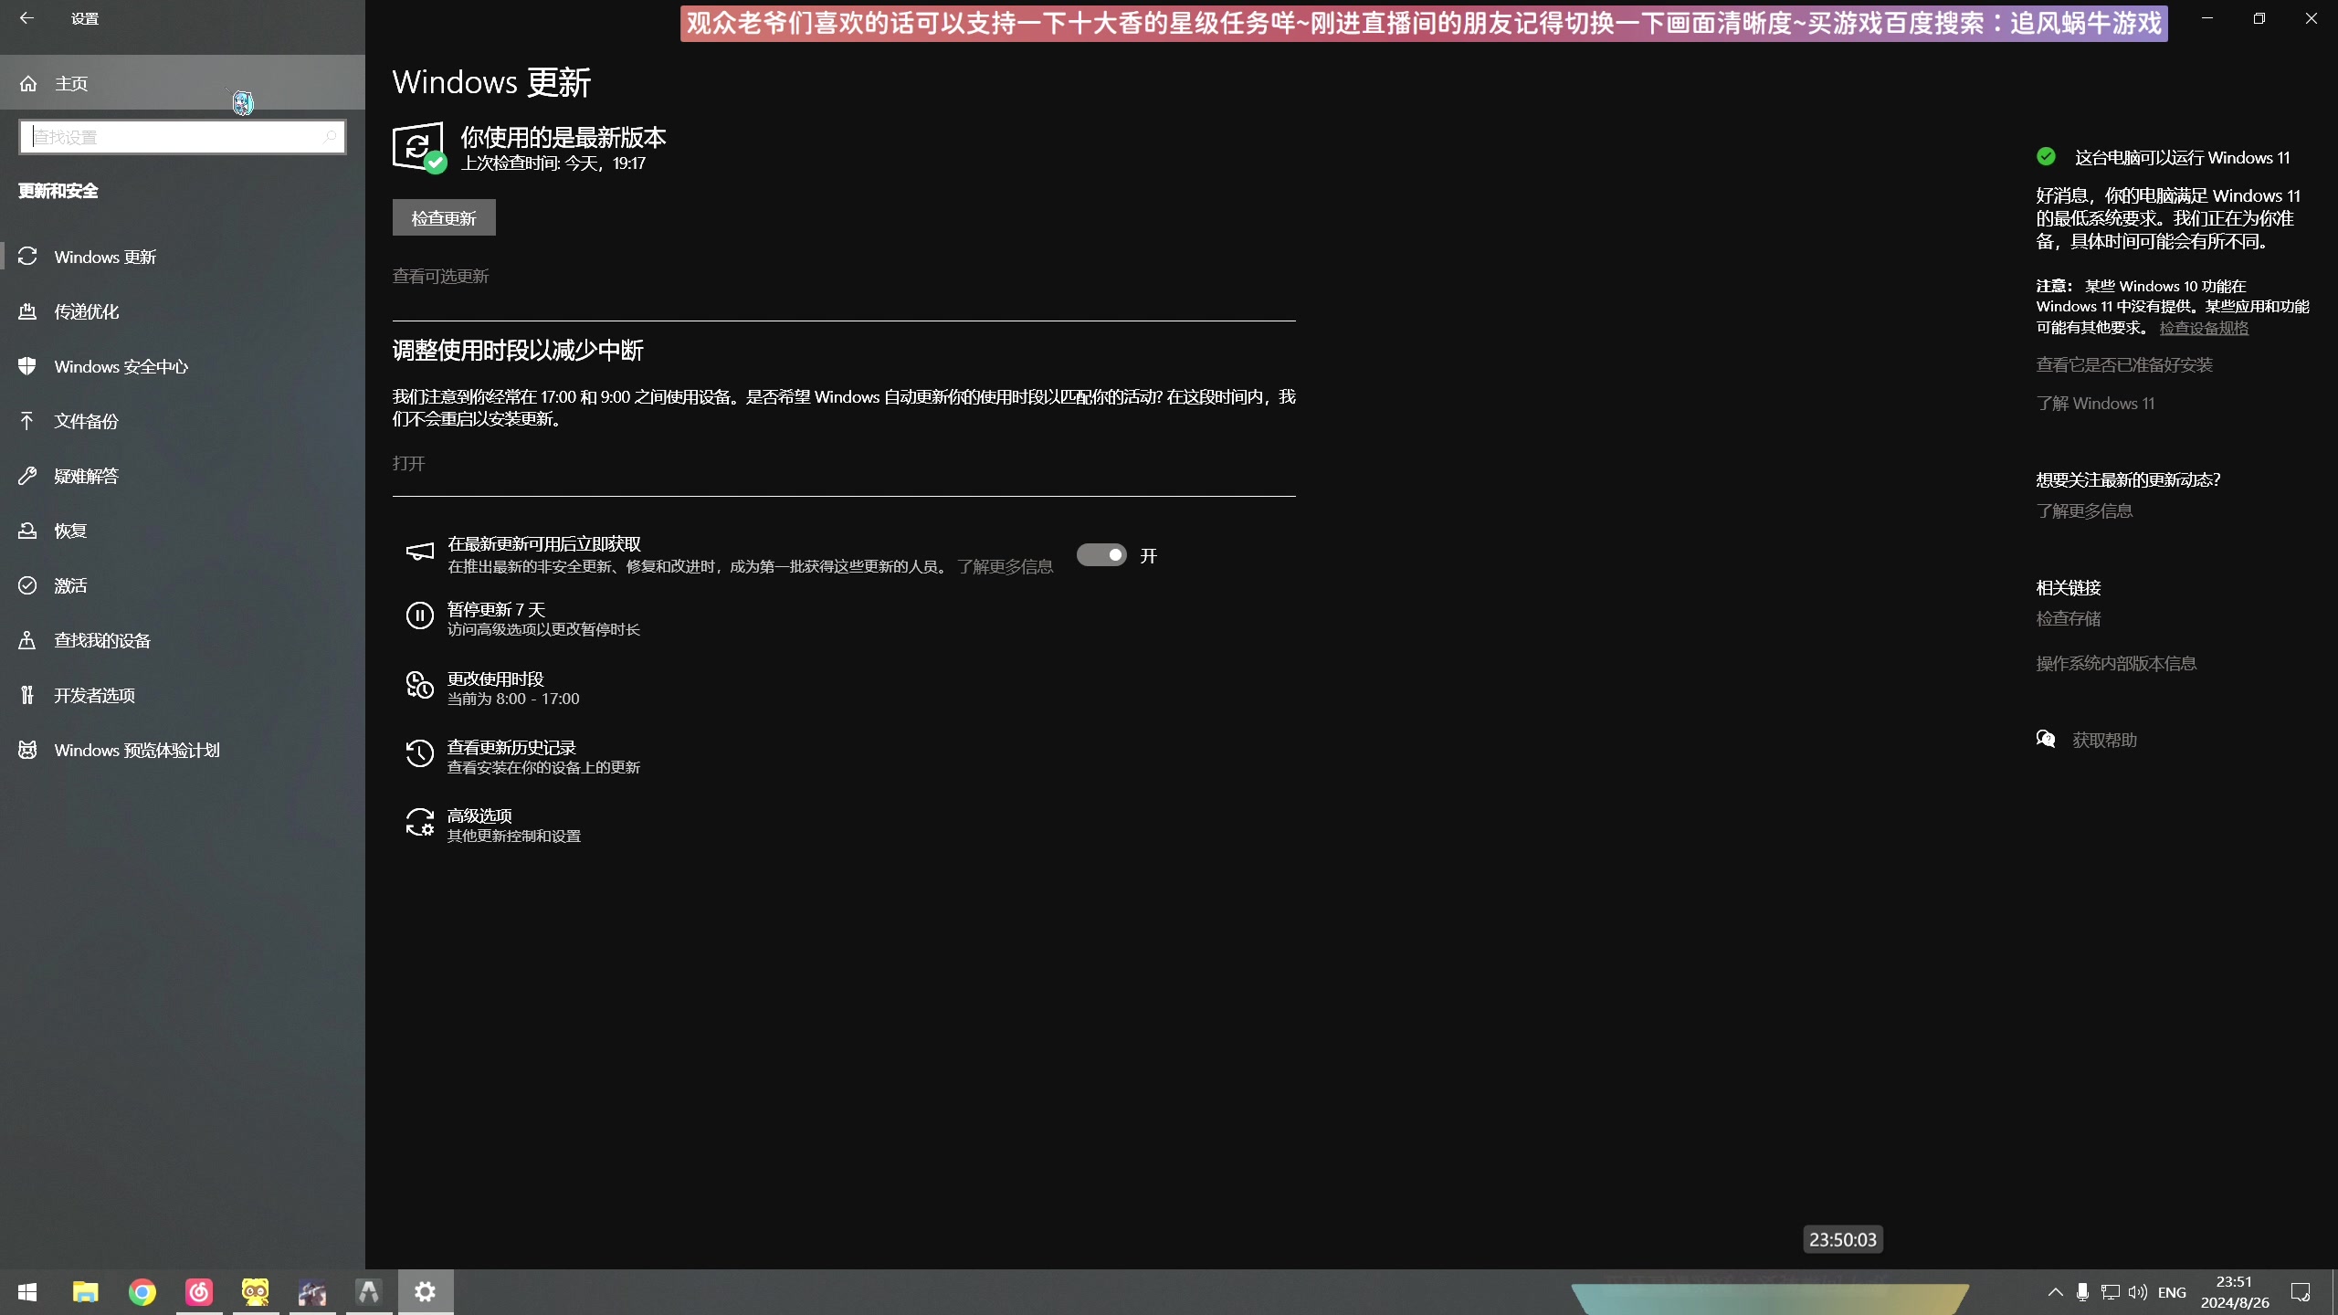Open the yellow owl taskbar app

click(256, 1292)
